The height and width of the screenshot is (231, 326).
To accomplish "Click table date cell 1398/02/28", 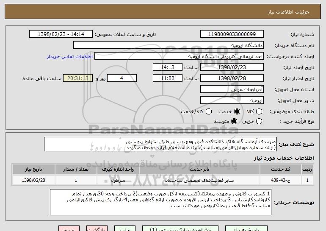I will click(x=33, y=180).
